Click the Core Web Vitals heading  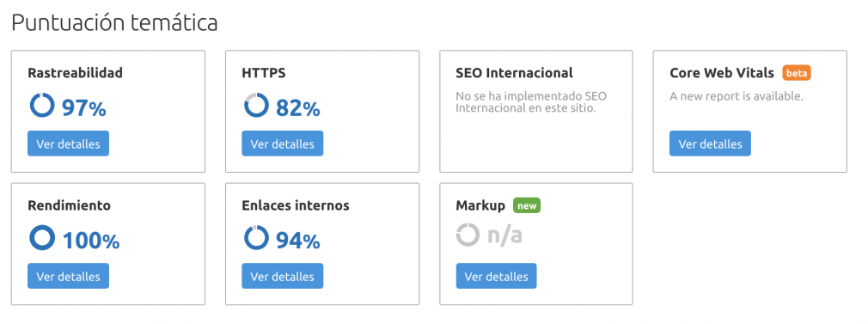pos(722,72)
